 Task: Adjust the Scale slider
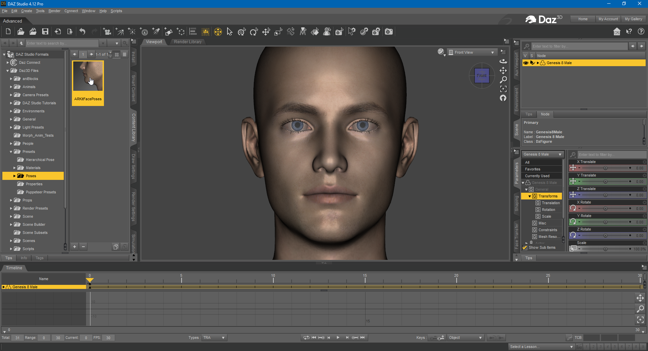point(605,249)
